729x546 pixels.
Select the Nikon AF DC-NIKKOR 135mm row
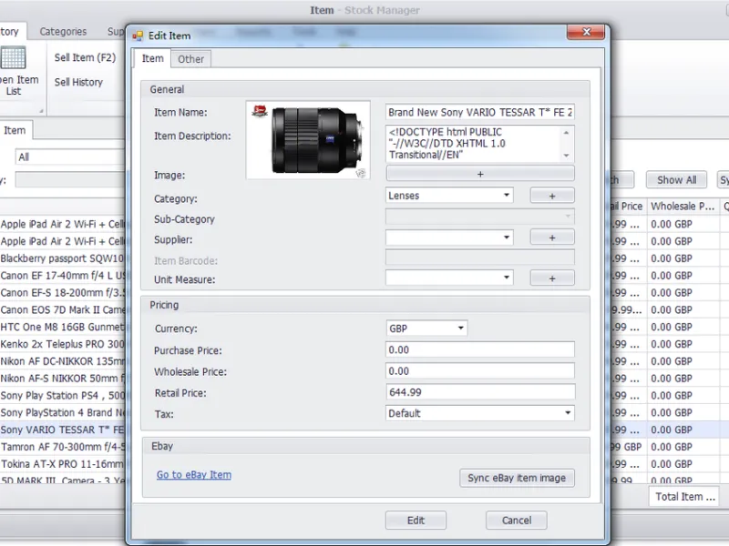click(62, 361)
